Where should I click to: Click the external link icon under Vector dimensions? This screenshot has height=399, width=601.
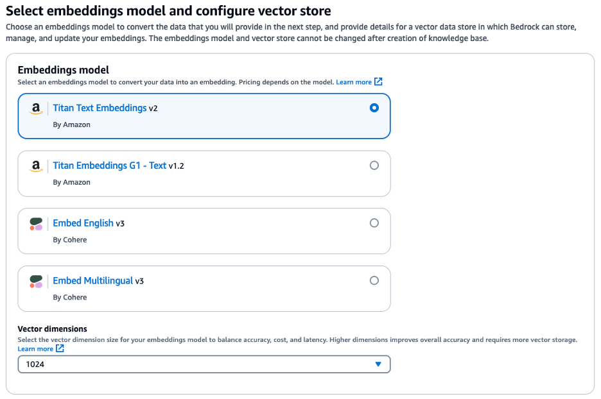pos(59,348)
